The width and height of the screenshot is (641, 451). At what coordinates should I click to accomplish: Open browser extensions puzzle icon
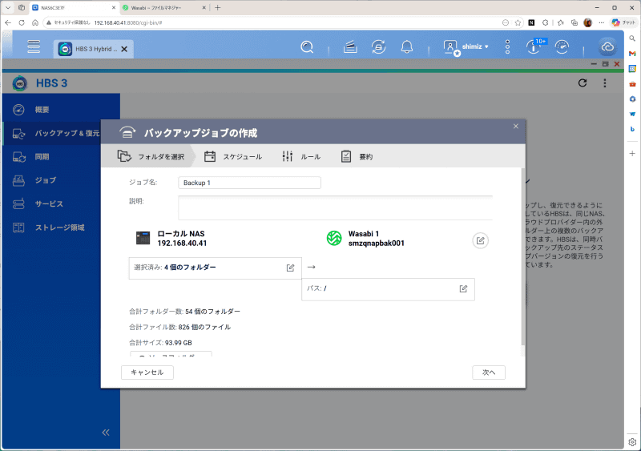(546, 23)
